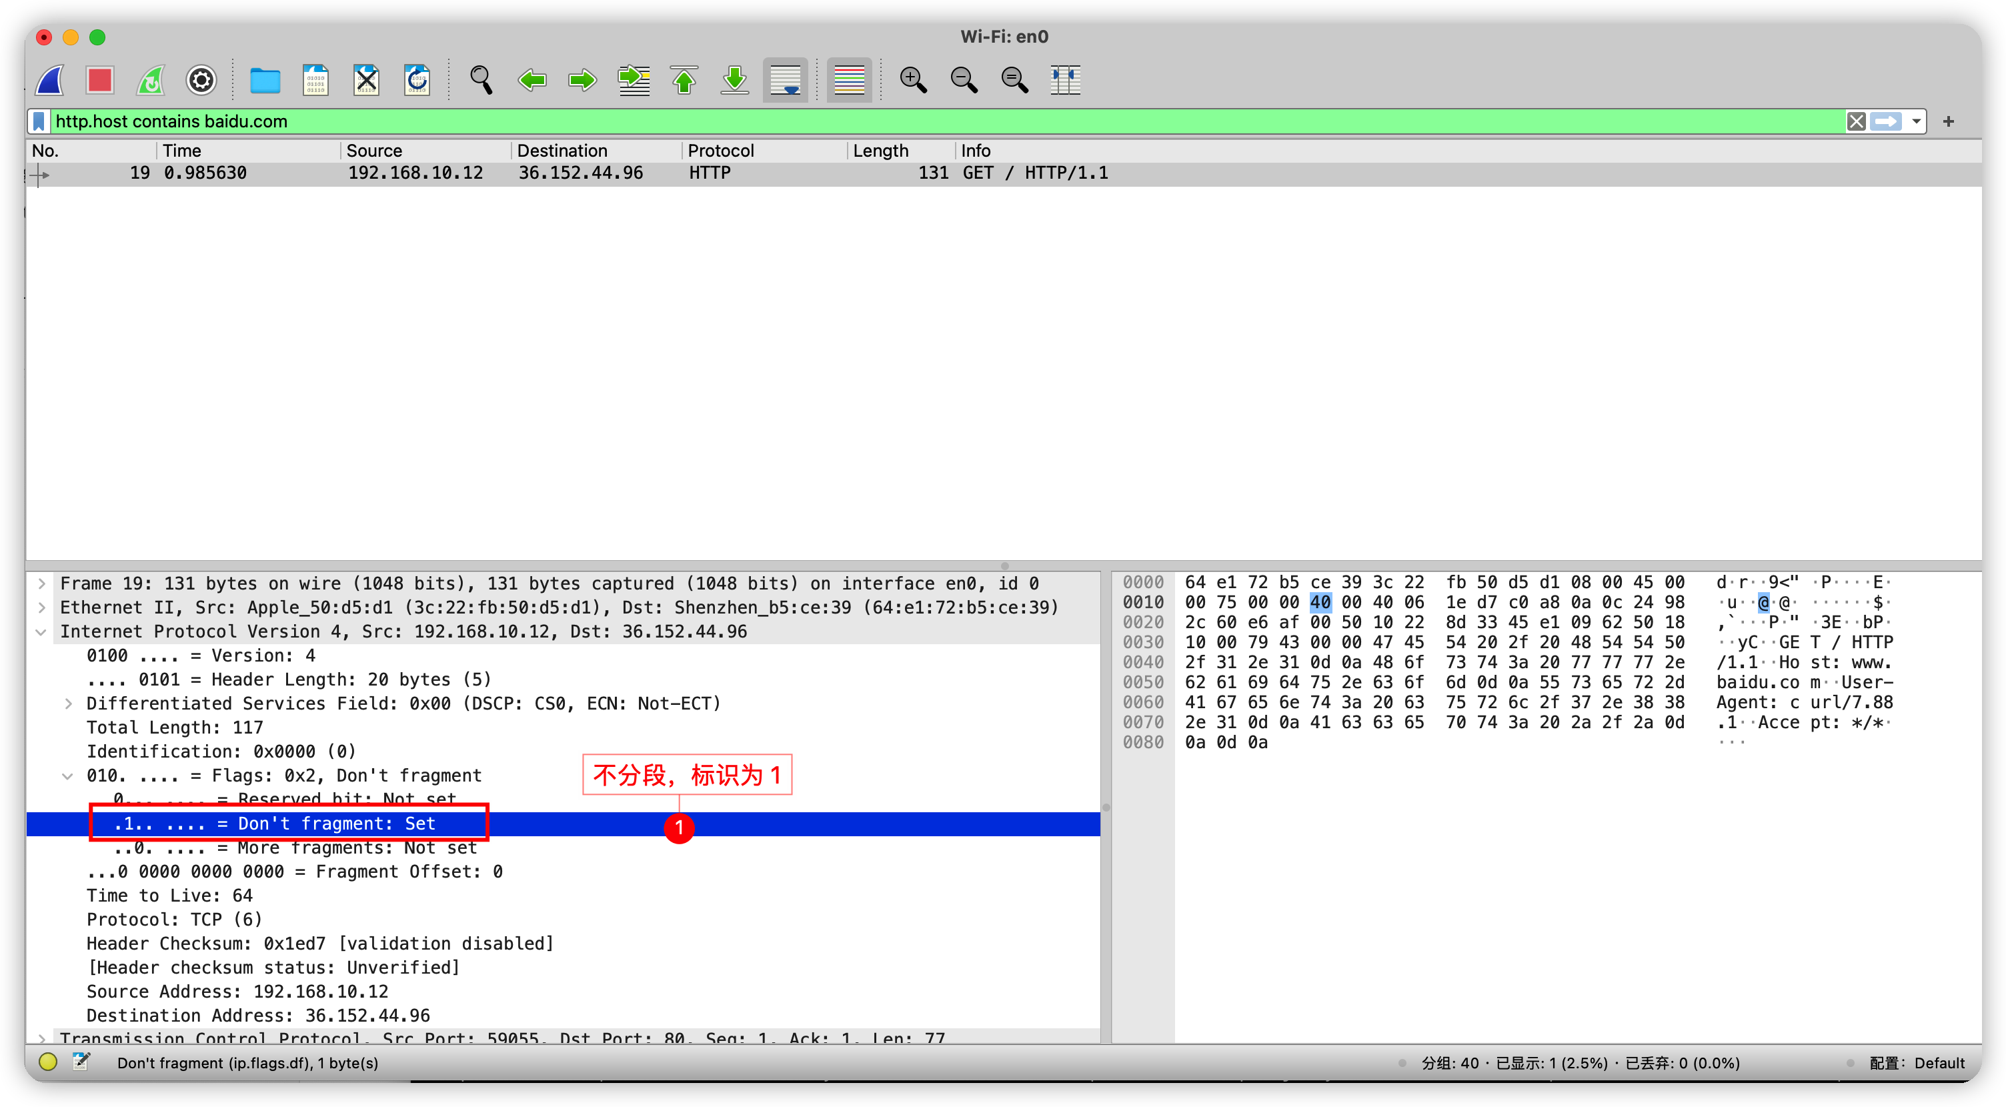Screen dimensions: 2006x1107
Task: Open the display filter history dropdown
Action: tap(1916, 121)
